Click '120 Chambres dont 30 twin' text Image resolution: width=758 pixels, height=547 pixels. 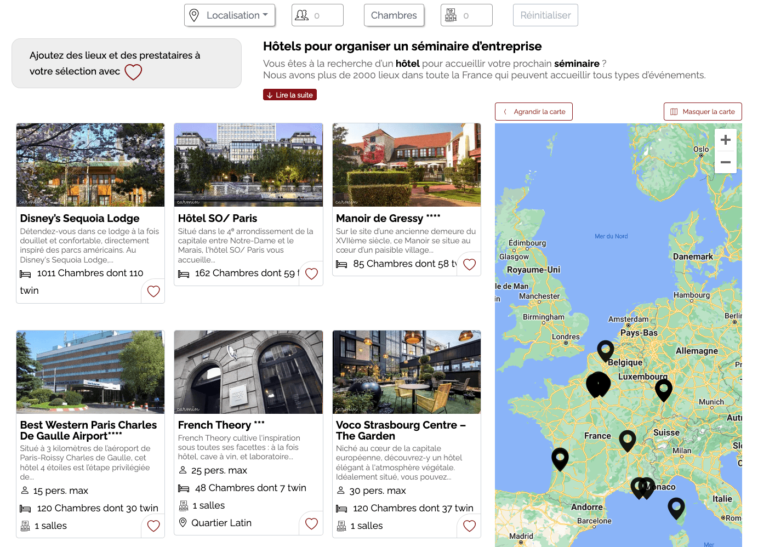[x=98, y=508]
